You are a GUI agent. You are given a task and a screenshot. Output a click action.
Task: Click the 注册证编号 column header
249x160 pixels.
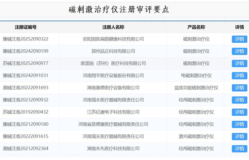[x=26, y=27]
